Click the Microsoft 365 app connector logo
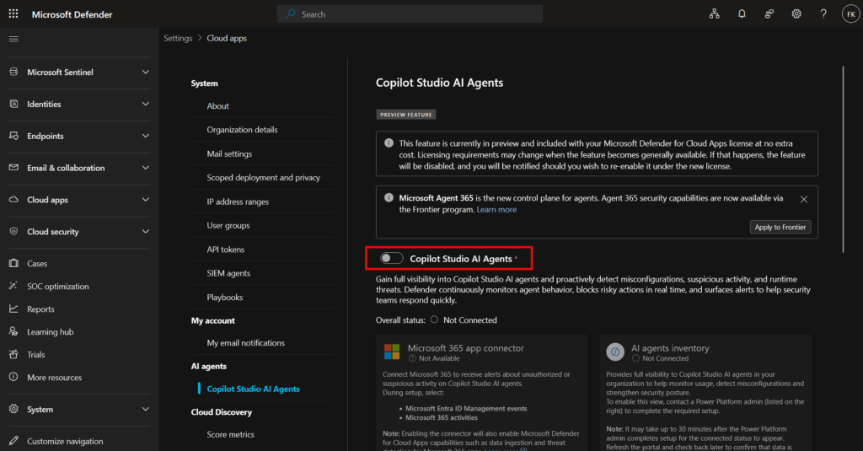 point(392,352)
